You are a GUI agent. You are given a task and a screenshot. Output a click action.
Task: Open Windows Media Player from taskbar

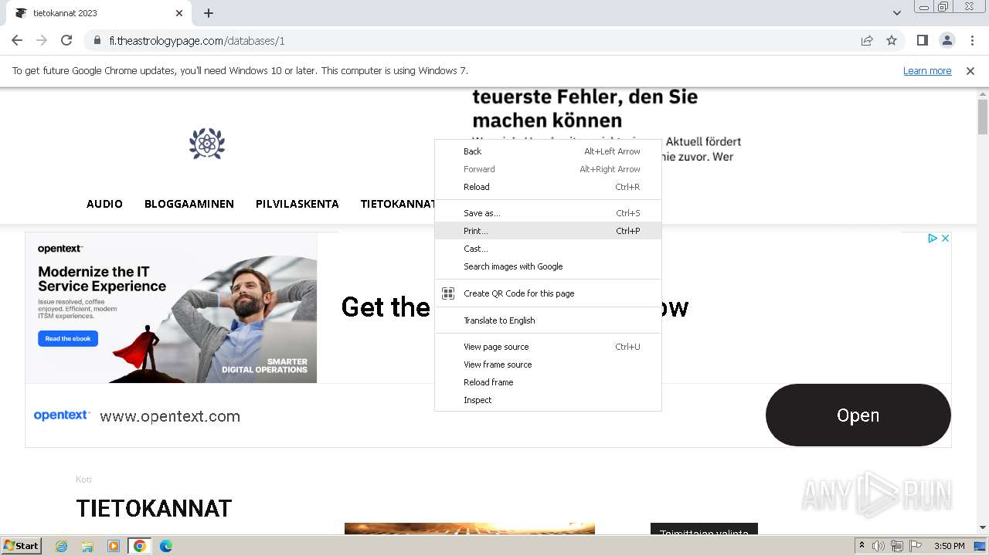[114, 546]
